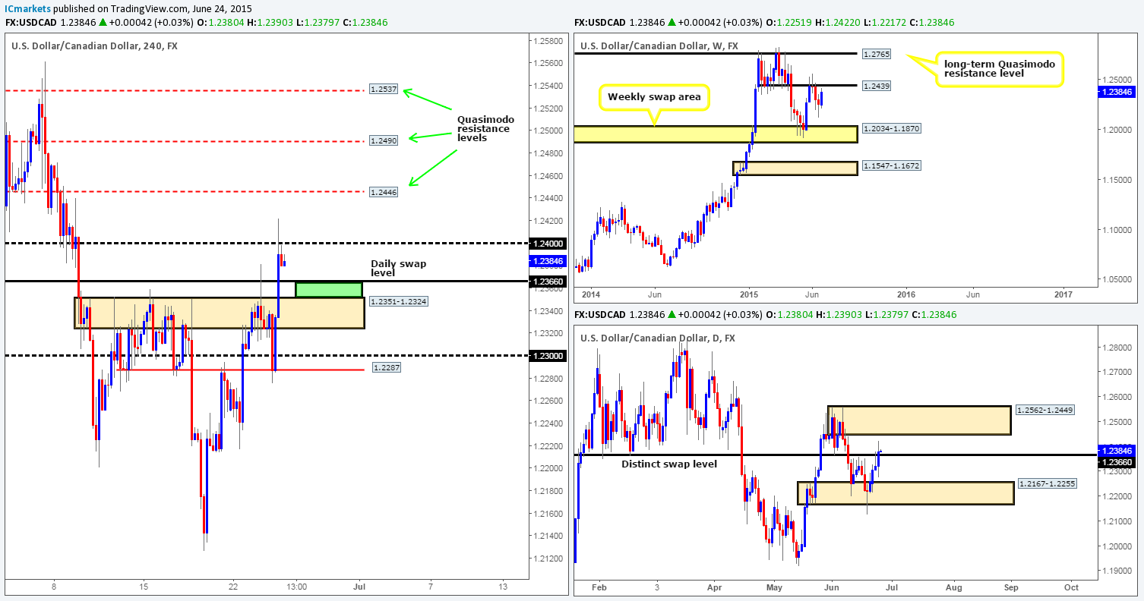The width and height of the screenshot is (1144, 601).
Task: Click the black 1.23660 price tag on daily chart
Action: coord(1119,461)
